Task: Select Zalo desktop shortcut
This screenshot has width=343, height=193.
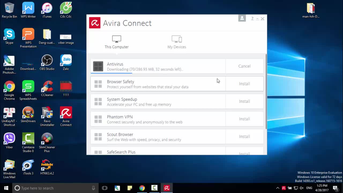Action: coord(66,62)
